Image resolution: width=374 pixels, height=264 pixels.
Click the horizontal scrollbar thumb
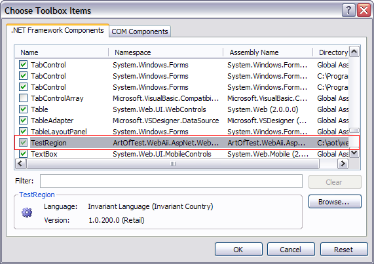click(173, 164)
